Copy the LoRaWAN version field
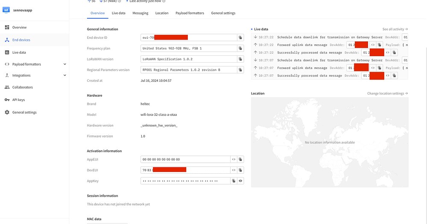427x224 pixels. (240, 59)
